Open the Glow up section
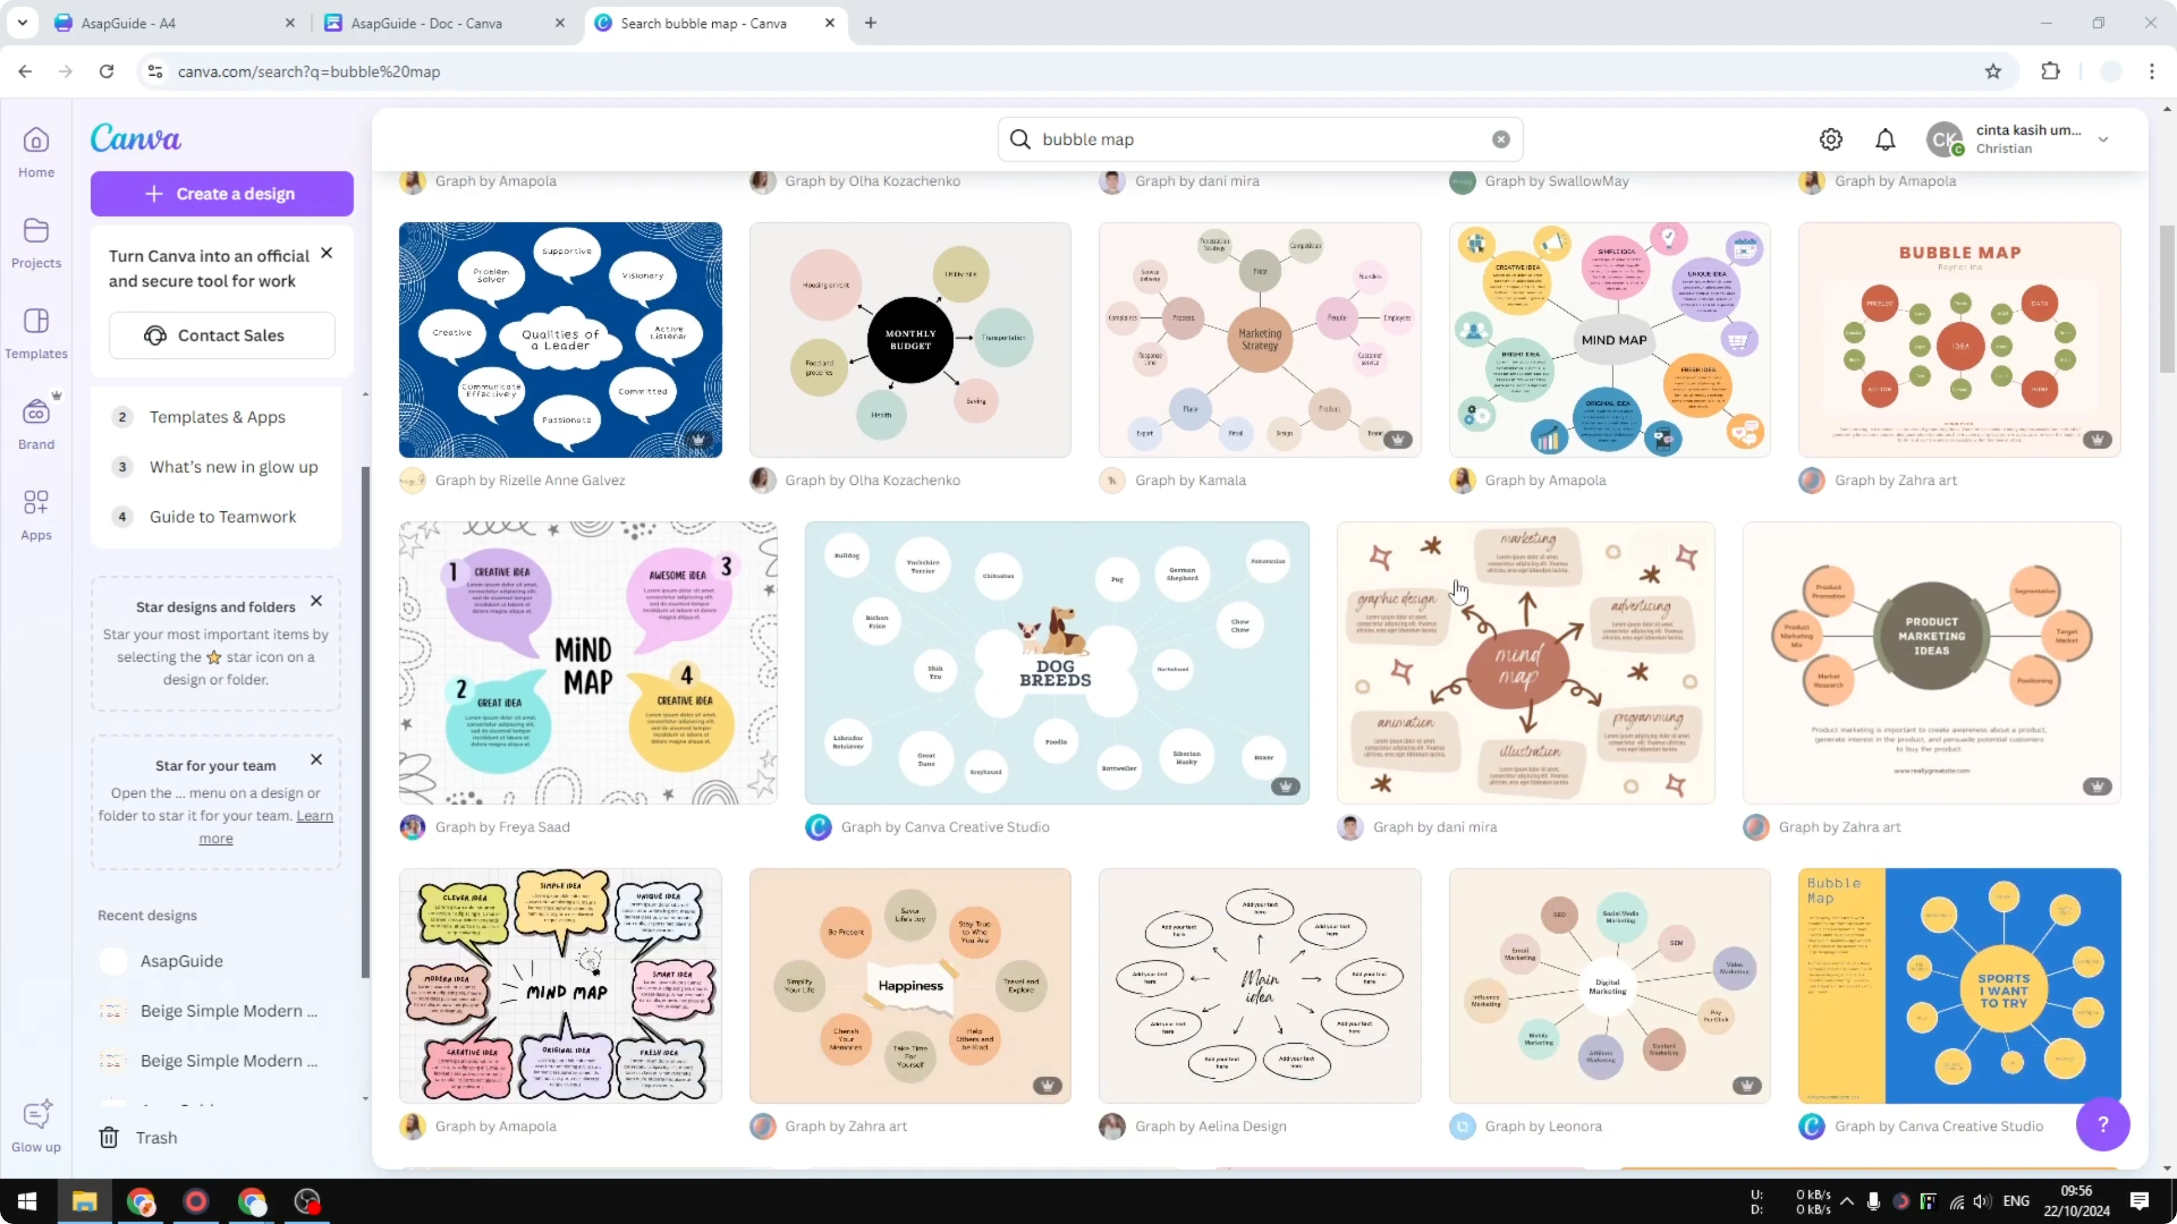Image resolution: width=2177 pixels, height=1224 pixels. [35, 1123]
